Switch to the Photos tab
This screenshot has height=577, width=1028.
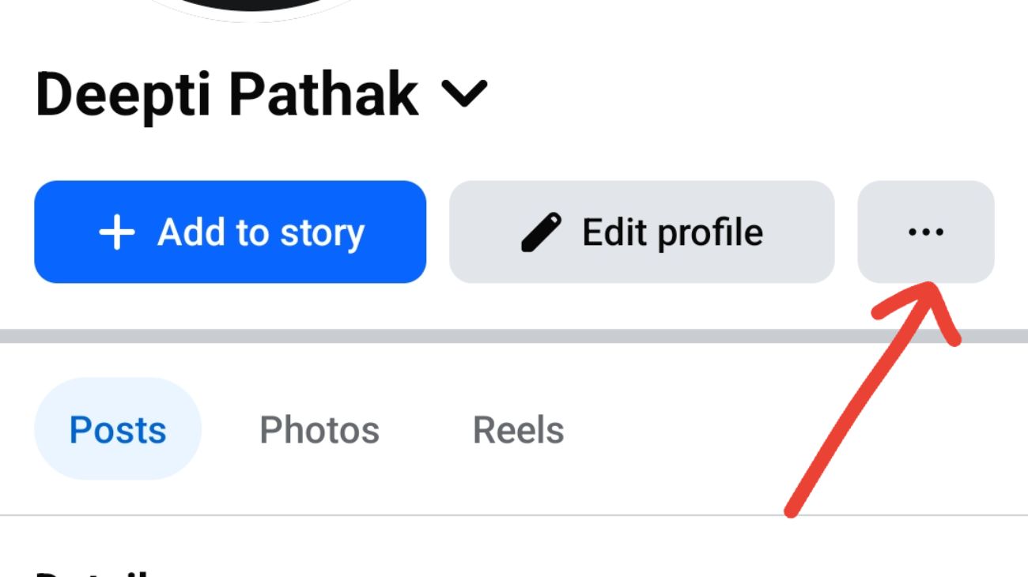click(x=318, y=429)
